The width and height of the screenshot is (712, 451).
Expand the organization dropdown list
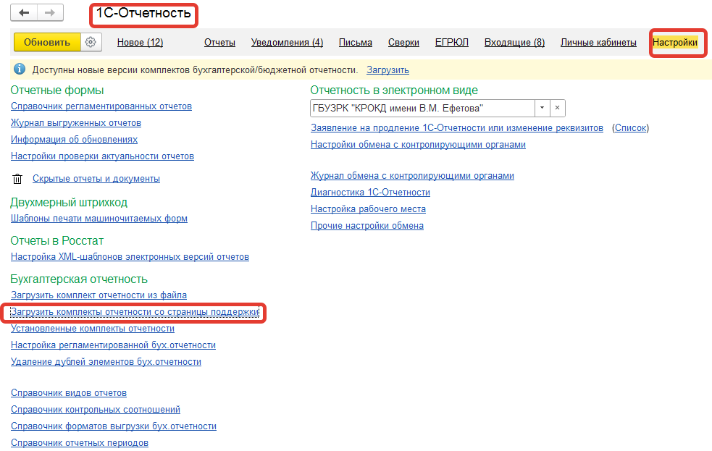coord(542,108)
